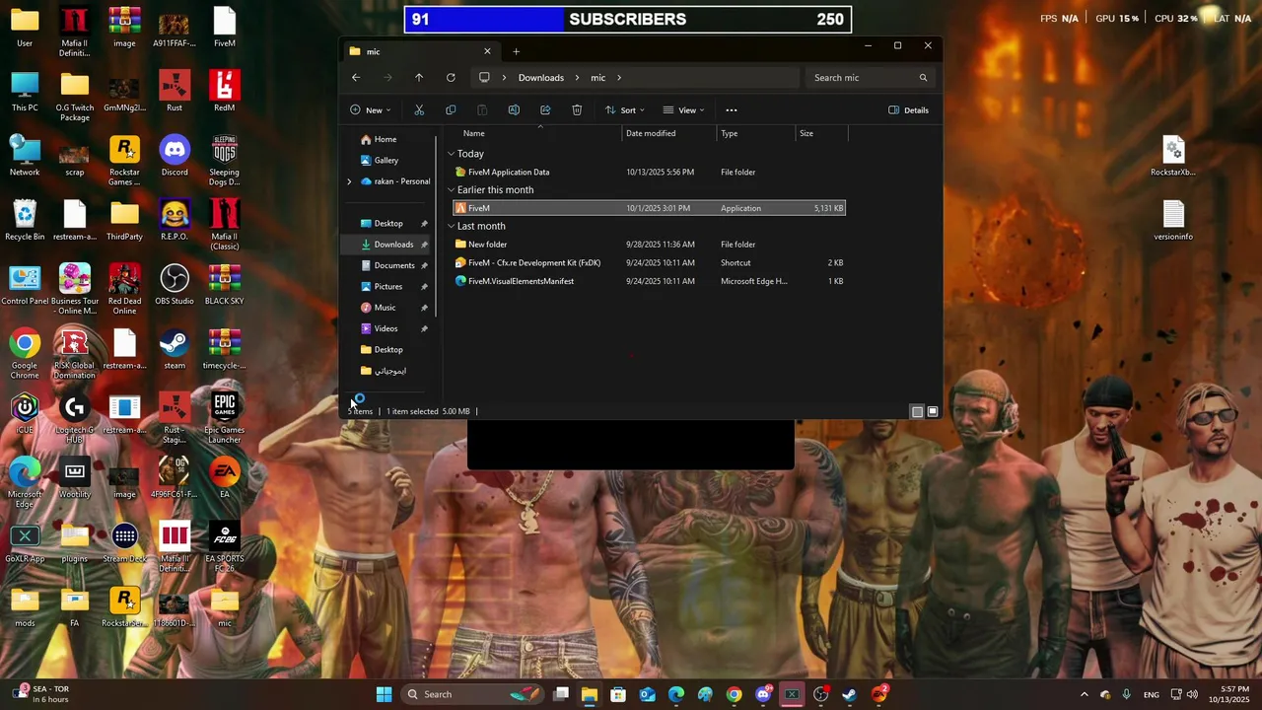Click the taskbar Search box

coord(471,694)
